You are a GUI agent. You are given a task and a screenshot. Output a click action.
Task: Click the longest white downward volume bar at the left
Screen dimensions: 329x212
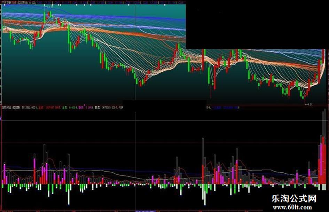[x=68, y=194]
